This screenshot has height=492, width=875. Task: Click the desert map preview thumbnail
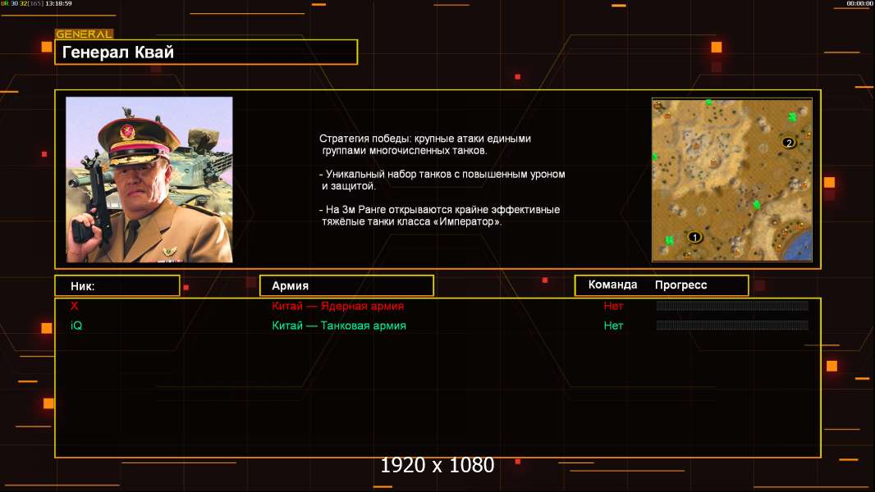732,180
